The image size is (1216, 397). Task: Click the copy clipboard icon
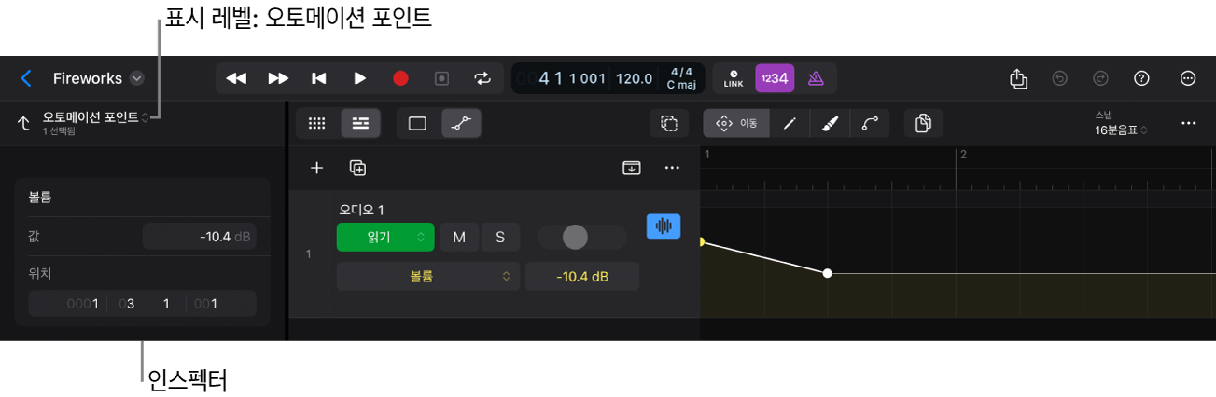pyautogui.click(x=924, y=123)
